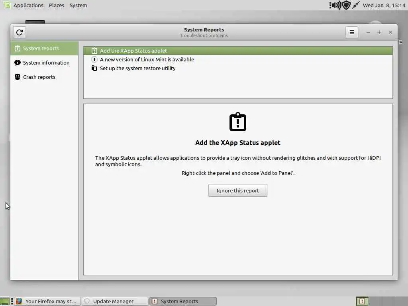Click the large clipboard warning icon in the report details
408x306 pixels.
point(238,122)
